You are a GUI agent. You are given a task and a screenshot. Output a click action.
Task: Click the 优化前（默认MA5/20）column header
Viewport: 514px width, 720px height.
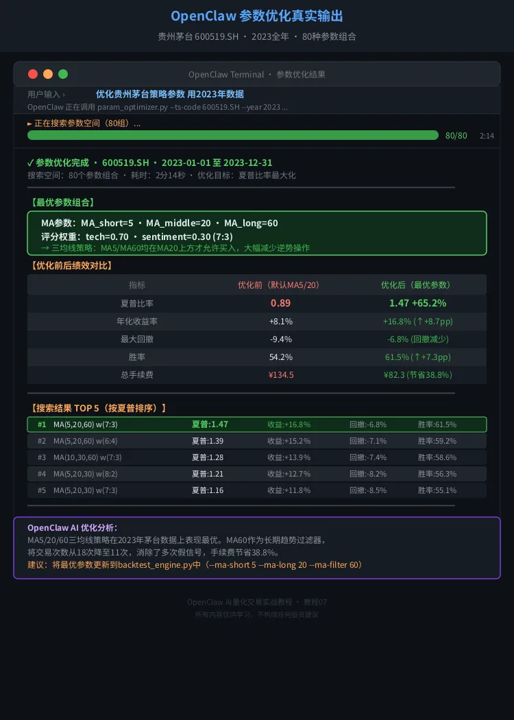point(279,285)
